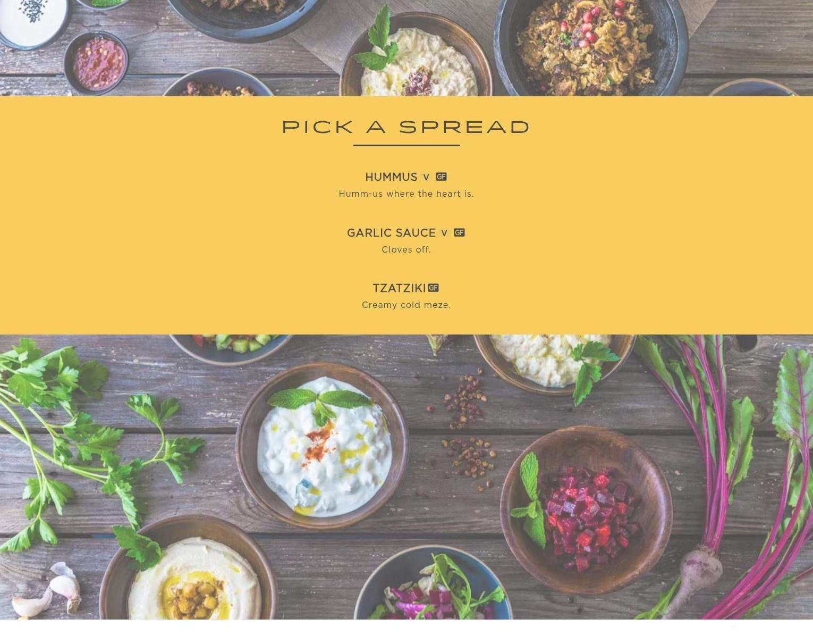The image size is (813, 635).
Task: Click the vegan V symbol next to Garlic Sauce
Action: tap(444, 233)
